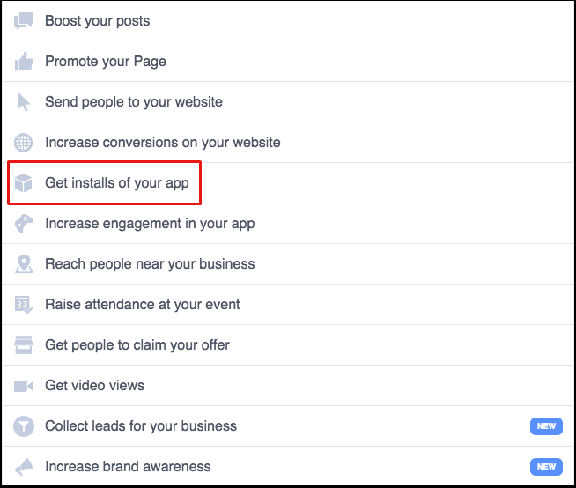Click the box app installs icon
Image resolution: width=576 pixels, height=488 pixels.
coord(24,183)
